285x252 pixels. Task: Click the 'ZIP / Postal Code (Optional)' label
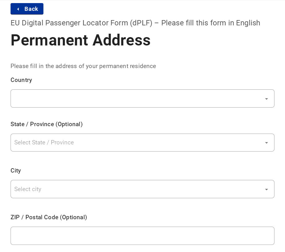(49, 217)
